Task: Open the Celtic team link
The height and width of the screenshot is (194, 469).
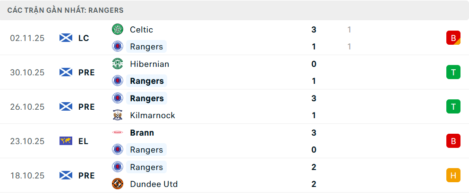Action: (x=141, y=29)
